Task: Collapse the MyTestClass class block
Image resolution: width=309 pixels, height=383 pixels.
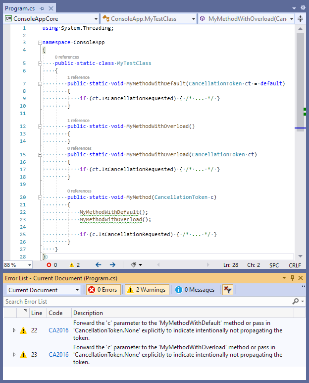Action: coord(40,64)
